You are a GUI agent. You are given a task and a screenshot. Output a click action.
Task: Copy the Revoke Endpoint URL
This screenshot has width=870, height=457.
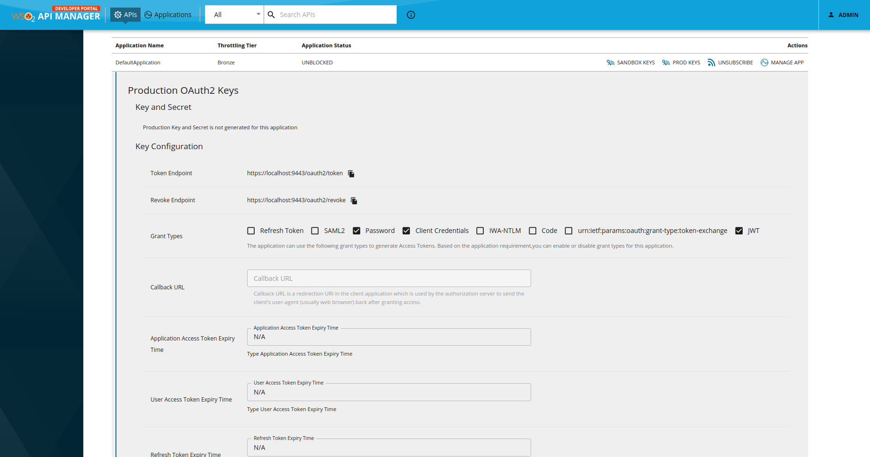tap(354, 201)
